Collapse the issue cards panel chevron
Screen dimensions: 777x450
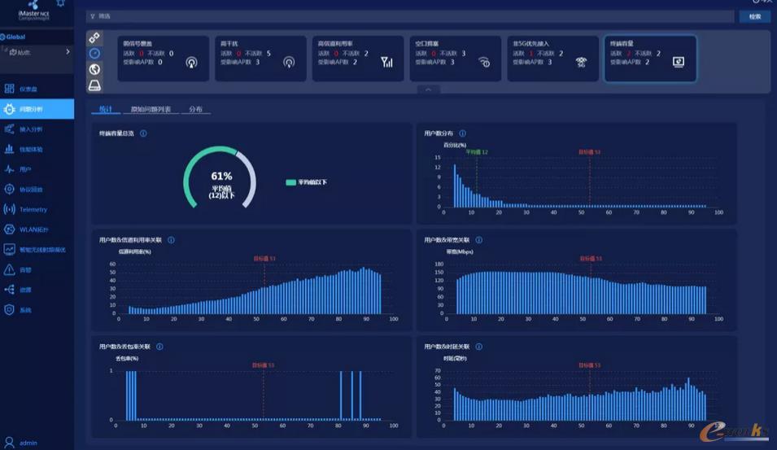tap(428, 90)
